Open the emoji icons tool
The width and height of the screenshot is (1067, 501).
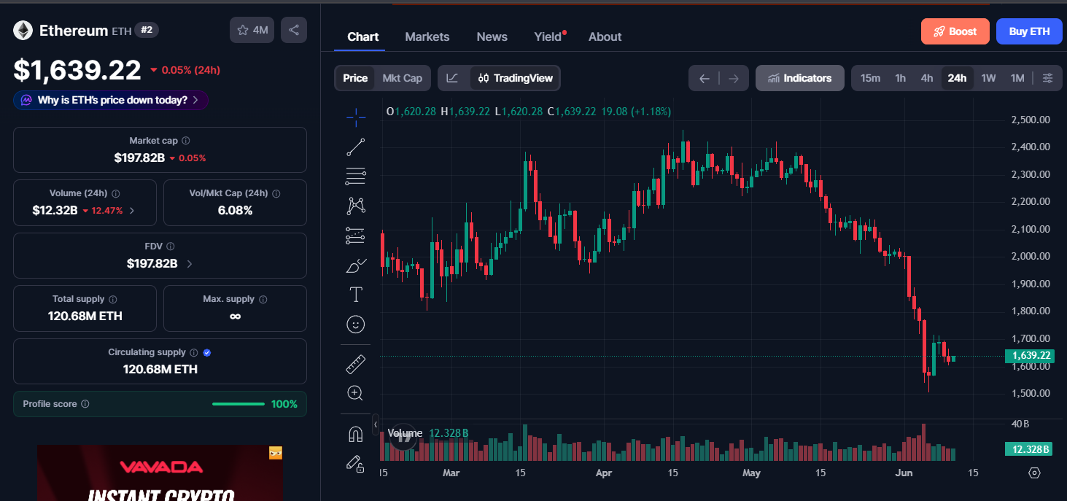356,325
